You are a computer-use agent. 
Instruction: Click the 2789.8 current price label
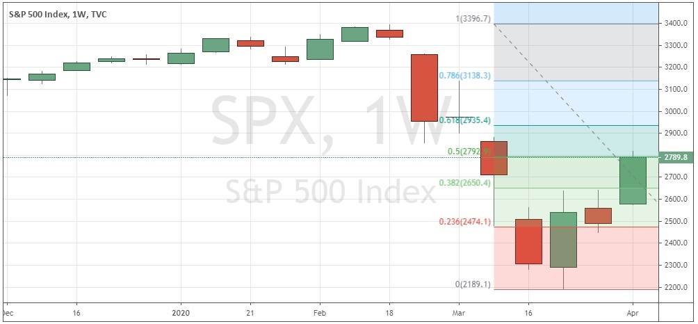pos(675,158)
